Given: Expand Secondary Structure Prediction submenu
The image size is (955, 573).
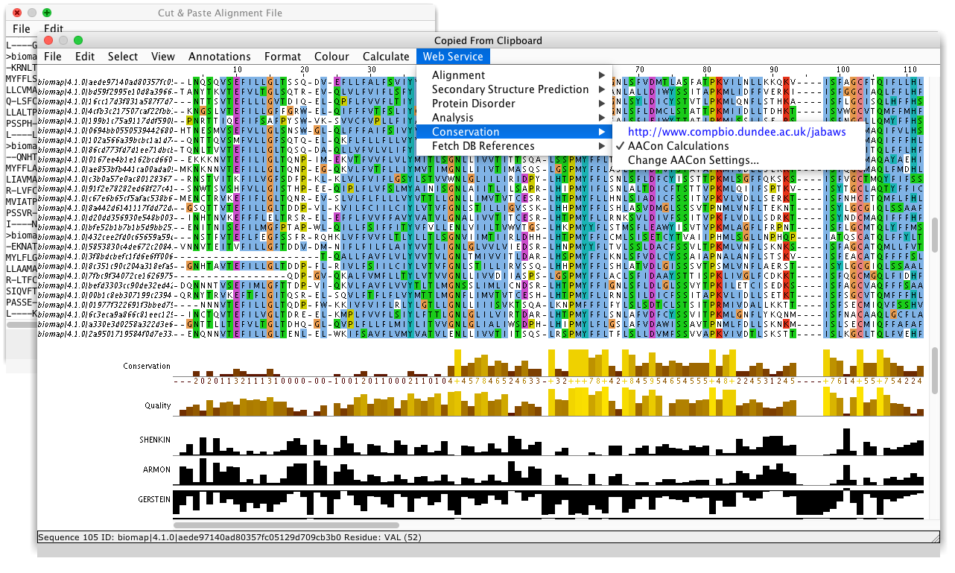Looking at the screenshot, I should point(510,89).
